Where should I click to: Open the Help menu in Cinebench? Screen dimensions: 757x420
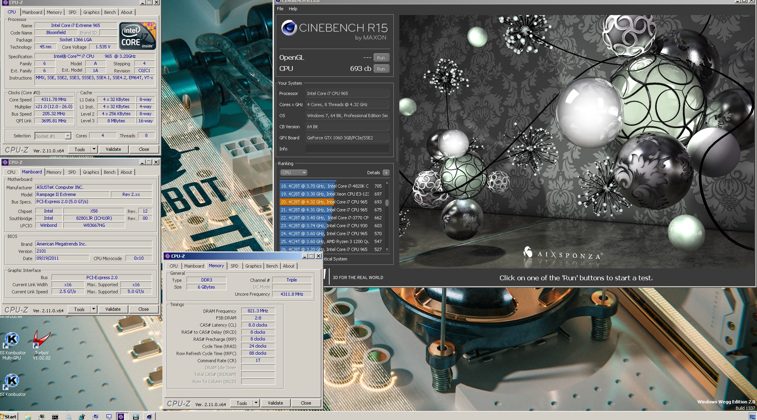click(x=293, y=9)
